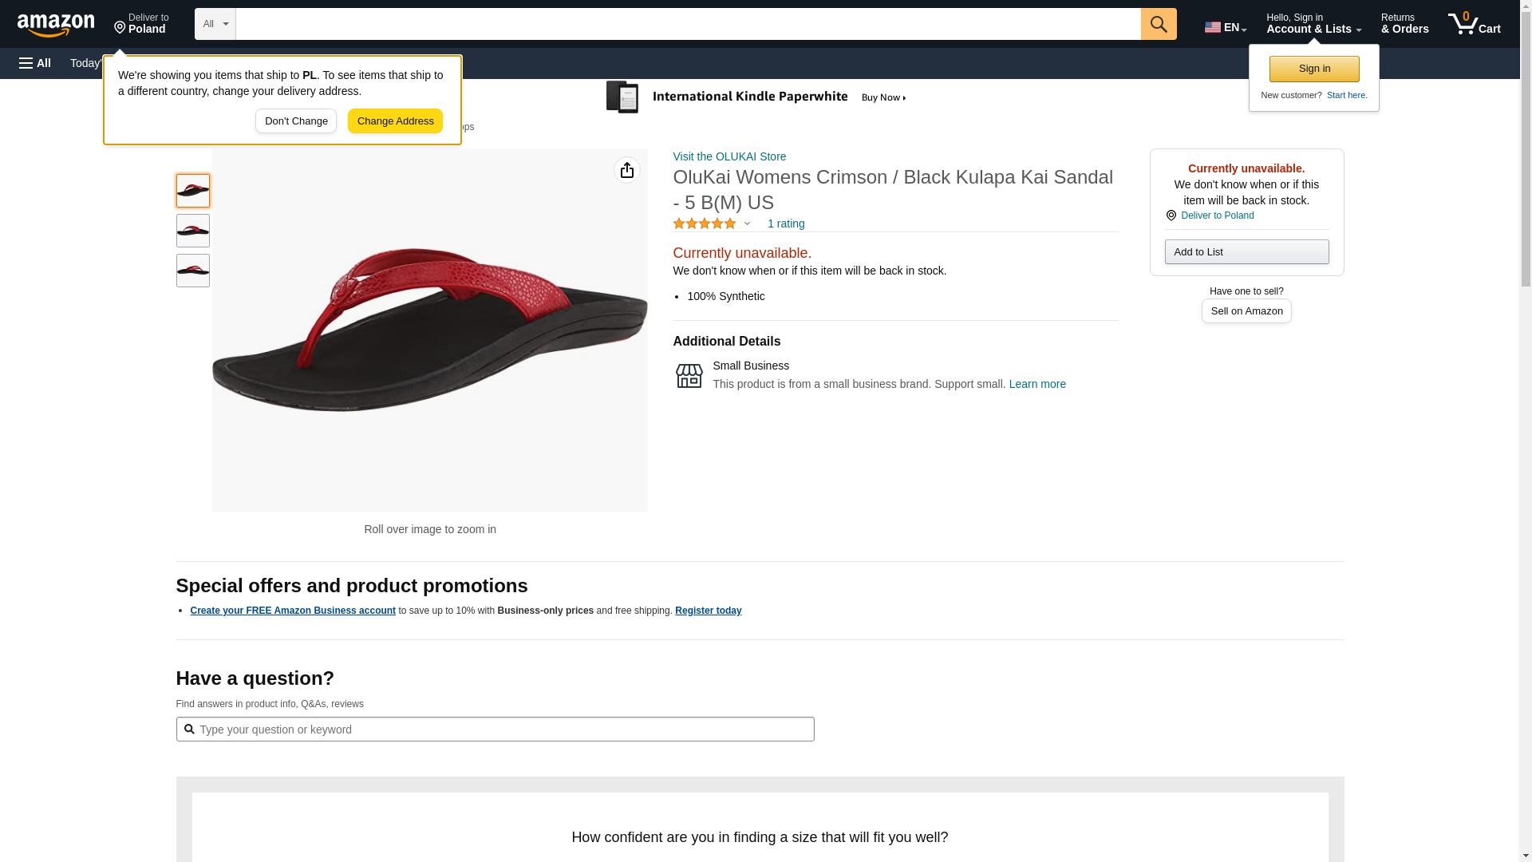Expand the All search category dropdown
This screenshot has height=862, width=1532.
click(215, 24)
